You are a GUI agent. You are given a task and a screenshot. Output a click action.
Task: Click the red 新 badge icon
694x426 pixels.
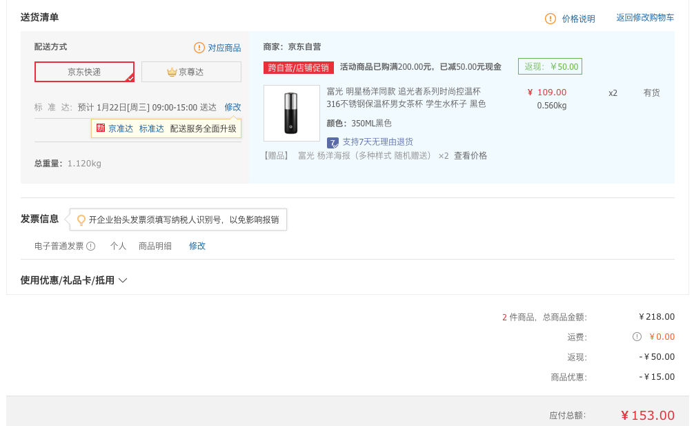coord(101,128)
